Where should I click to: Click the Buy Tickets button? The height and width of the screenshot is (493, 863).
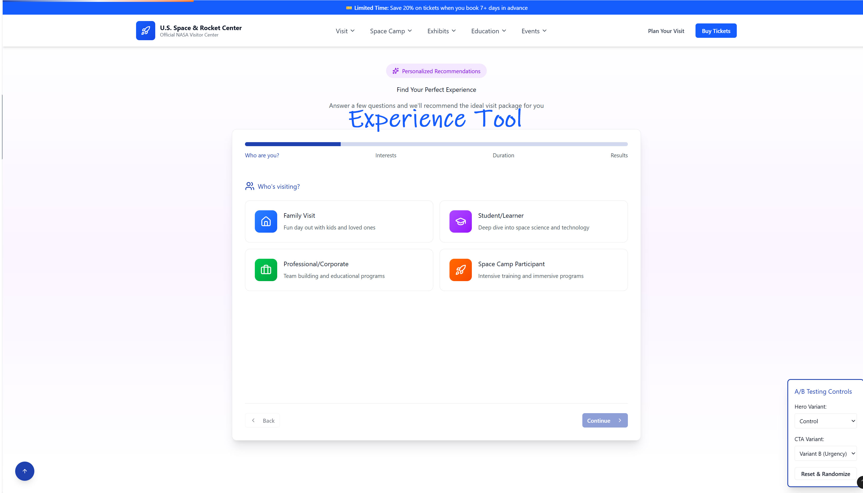click(716, 31)
